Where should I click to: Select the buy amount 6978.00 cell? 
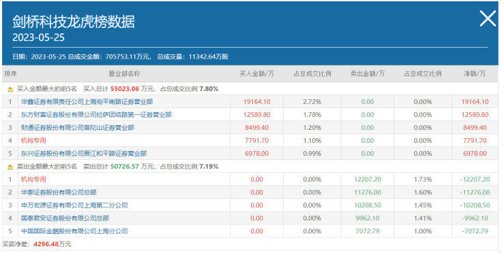[x=256, y=154]
